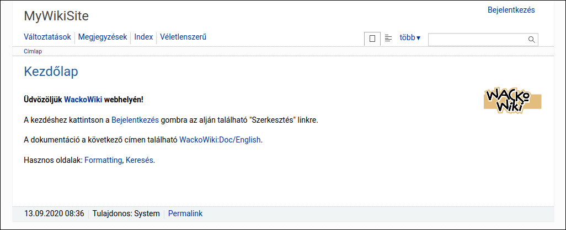Click the page view icon
Image resolution: width=566 pixels, height=230 pixels.
click(372, 39)
